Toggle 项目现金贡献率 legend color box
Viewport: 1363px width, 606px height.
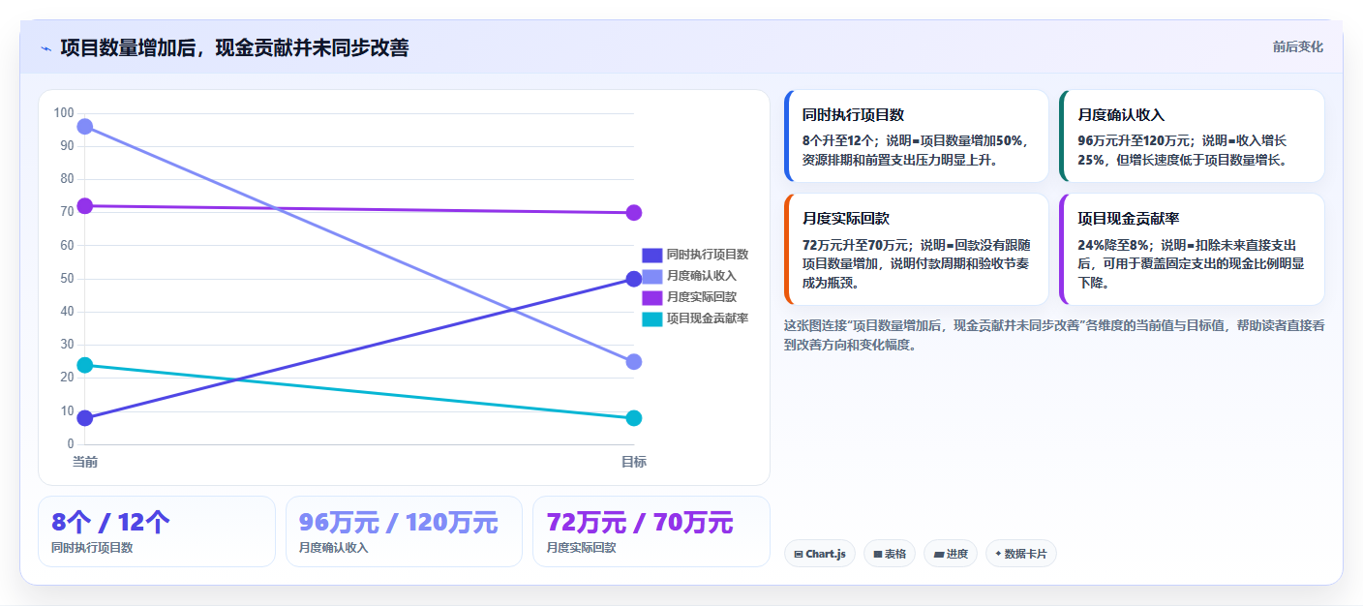(x=652, y=318)
